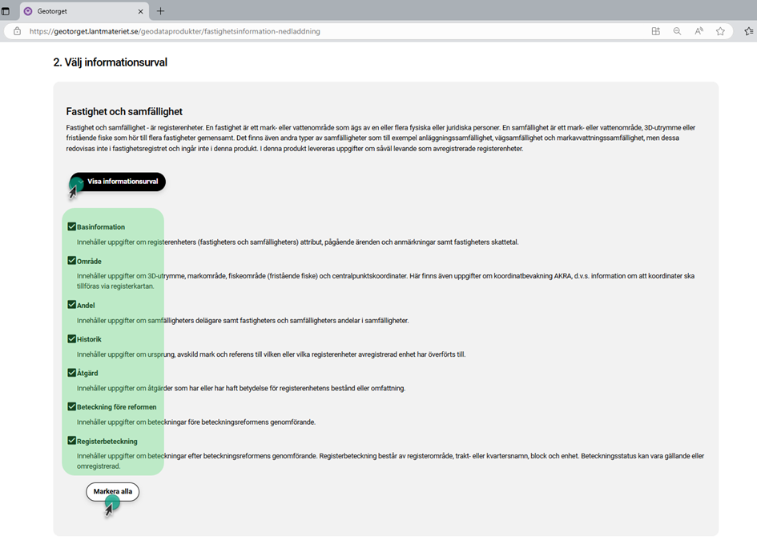The height and width of the screenshot is (540, 757).
Task: Uncheck the Basinformation checkbox
Action: [x=72, y=226]
